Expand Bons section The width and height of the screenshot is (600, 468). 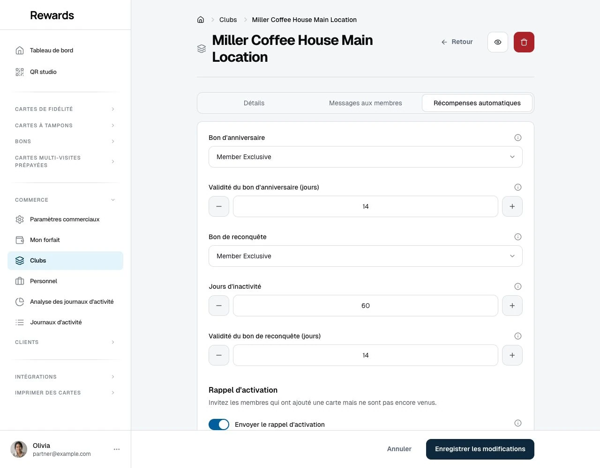tap(65, 141)
